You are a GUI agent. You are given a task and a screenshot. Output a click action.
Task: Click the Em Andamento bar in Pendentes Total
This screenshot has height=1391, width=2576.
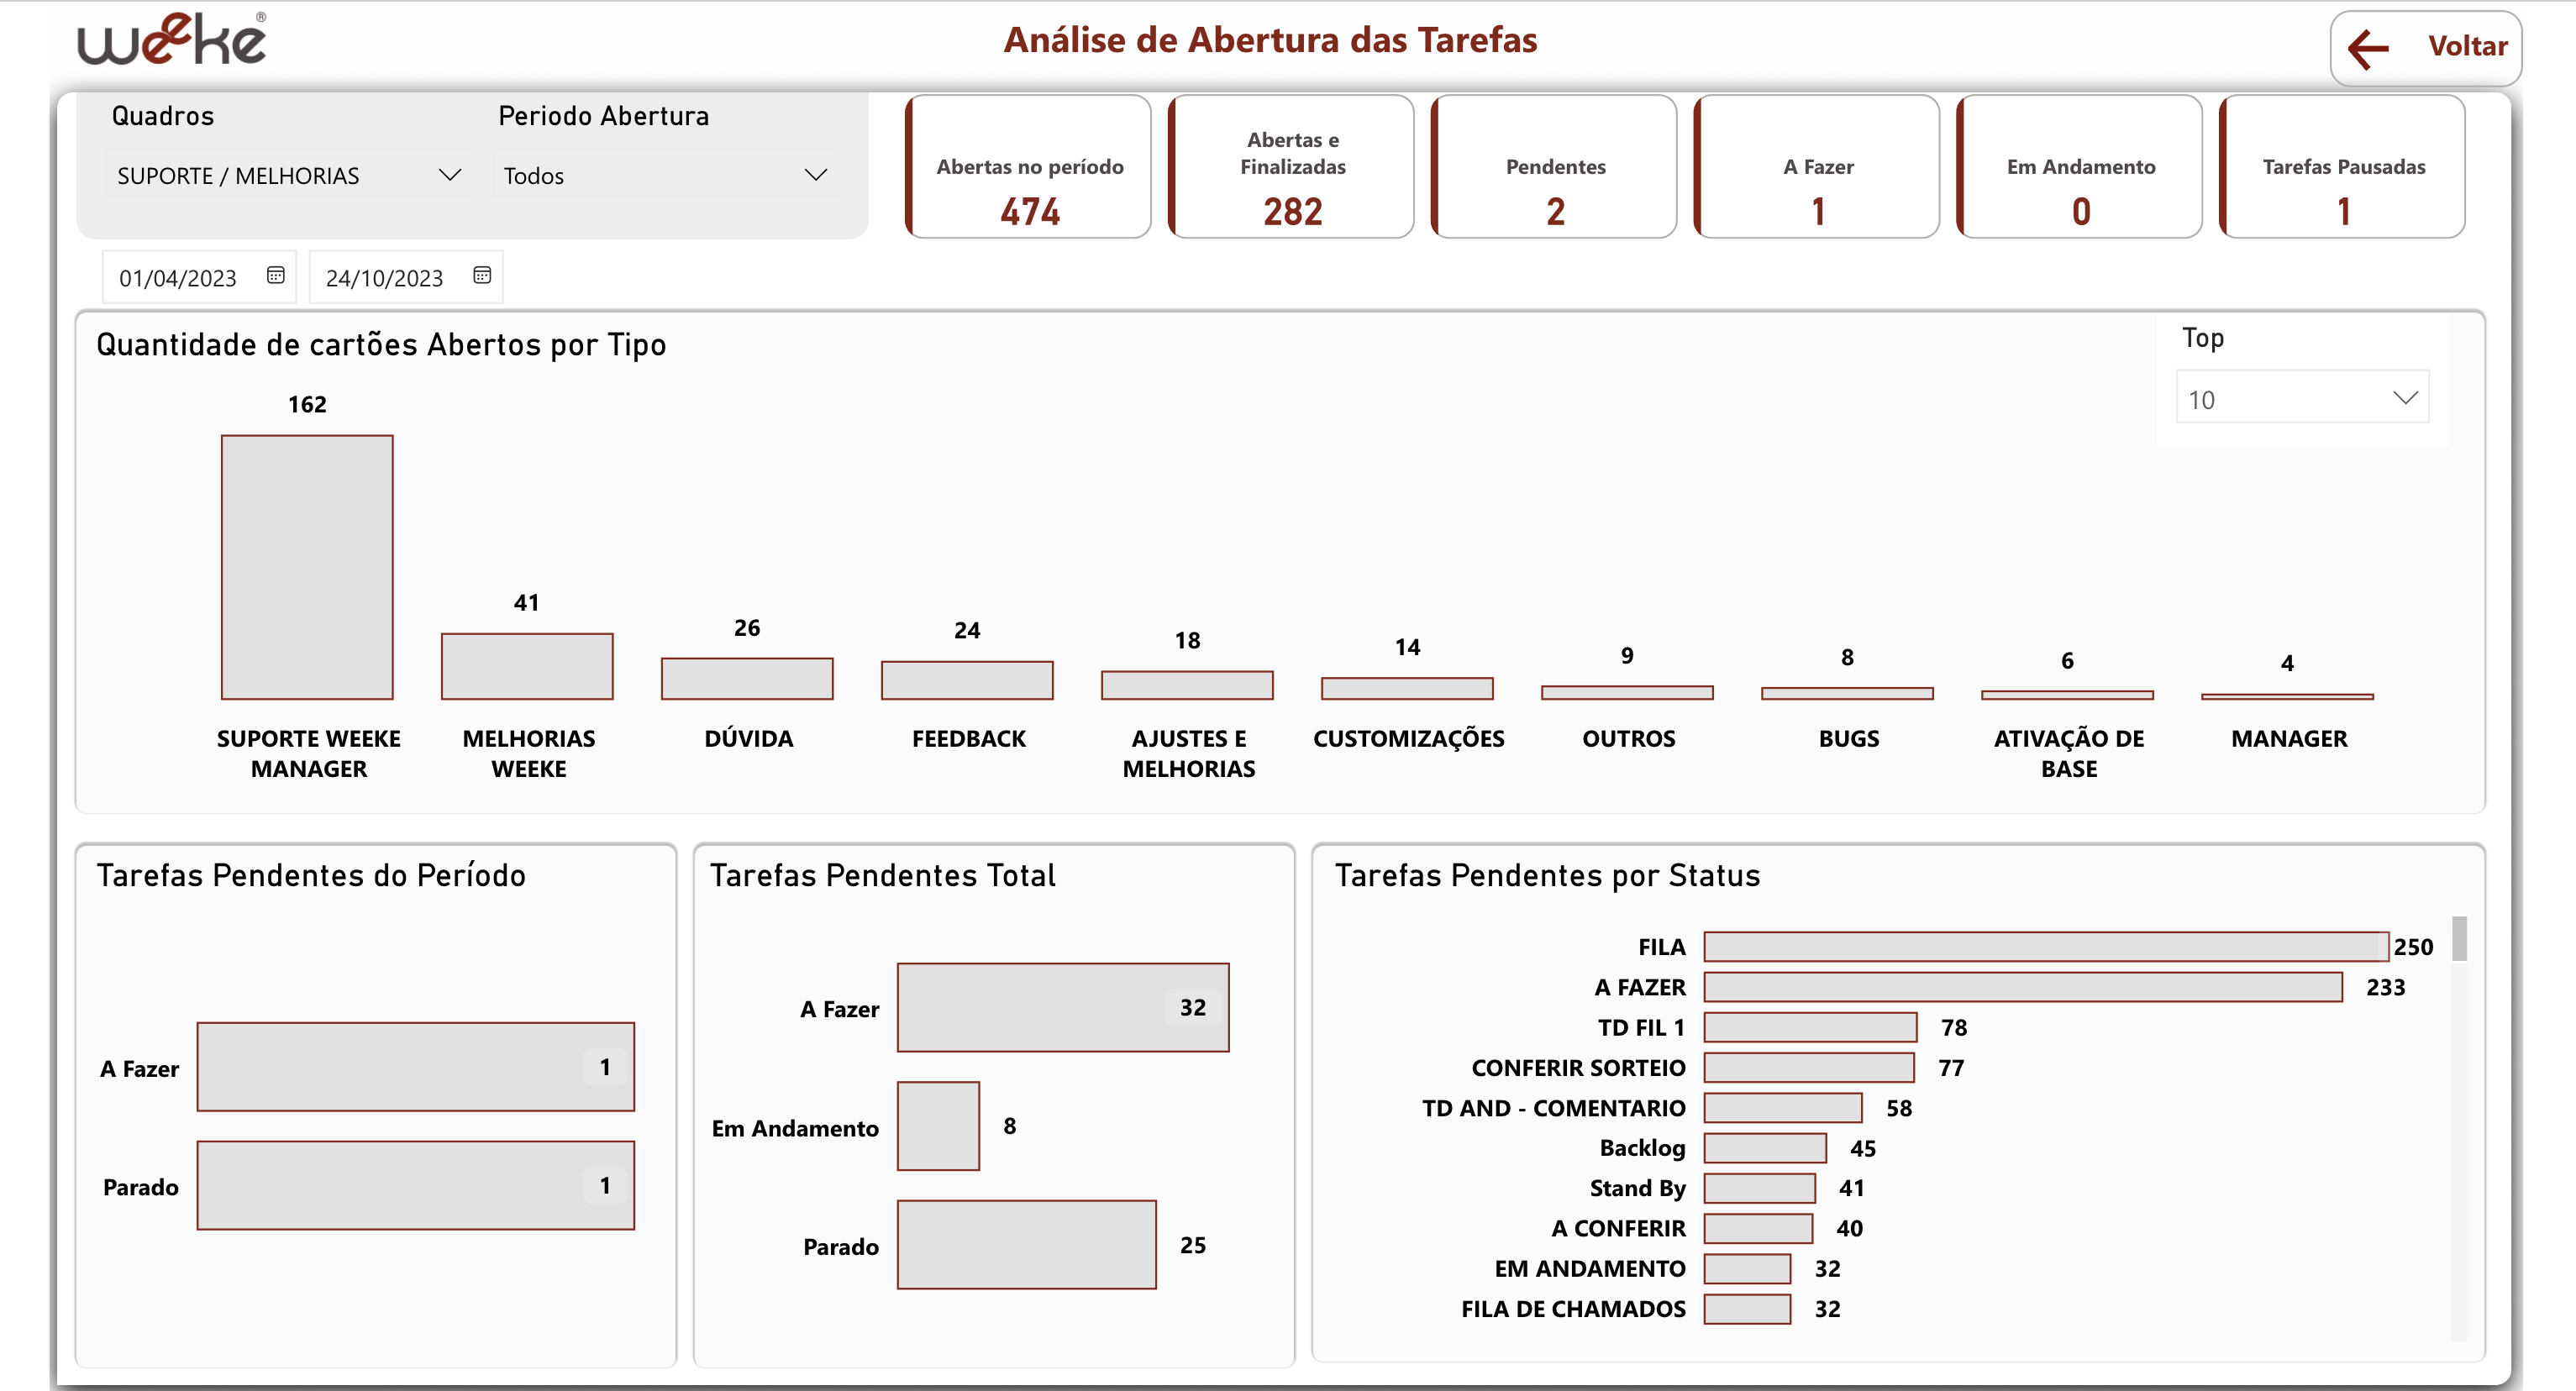tap(938, 1126)
